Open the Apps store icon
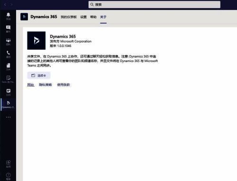Screen dimensions: 237x181 coord(8,164)
